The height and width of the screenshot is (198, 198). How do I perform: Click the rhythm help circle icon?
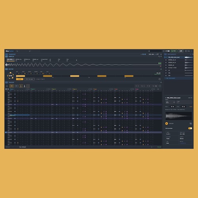[160, 79]
